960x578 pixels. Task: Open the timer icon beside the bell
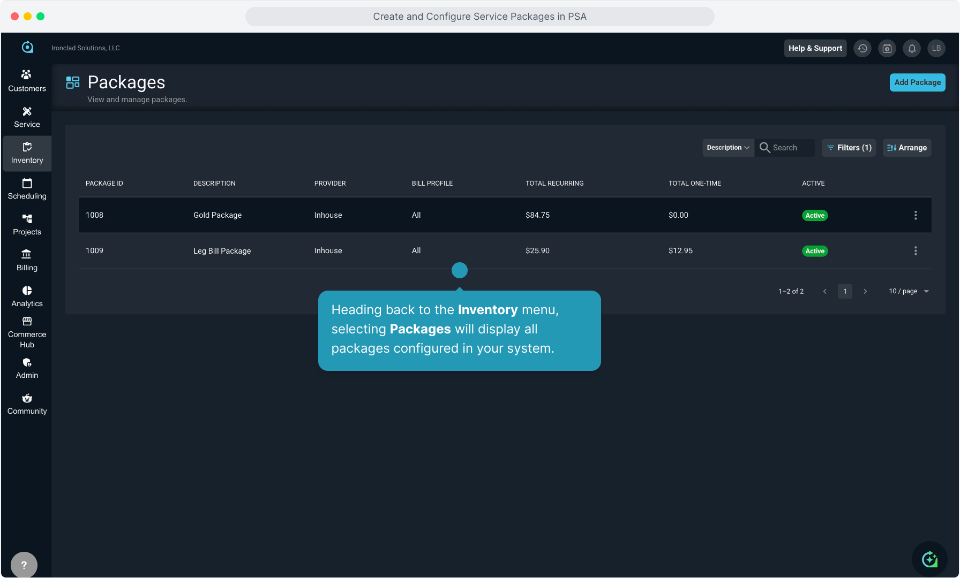pyautogui.click(x=887, y=48)
